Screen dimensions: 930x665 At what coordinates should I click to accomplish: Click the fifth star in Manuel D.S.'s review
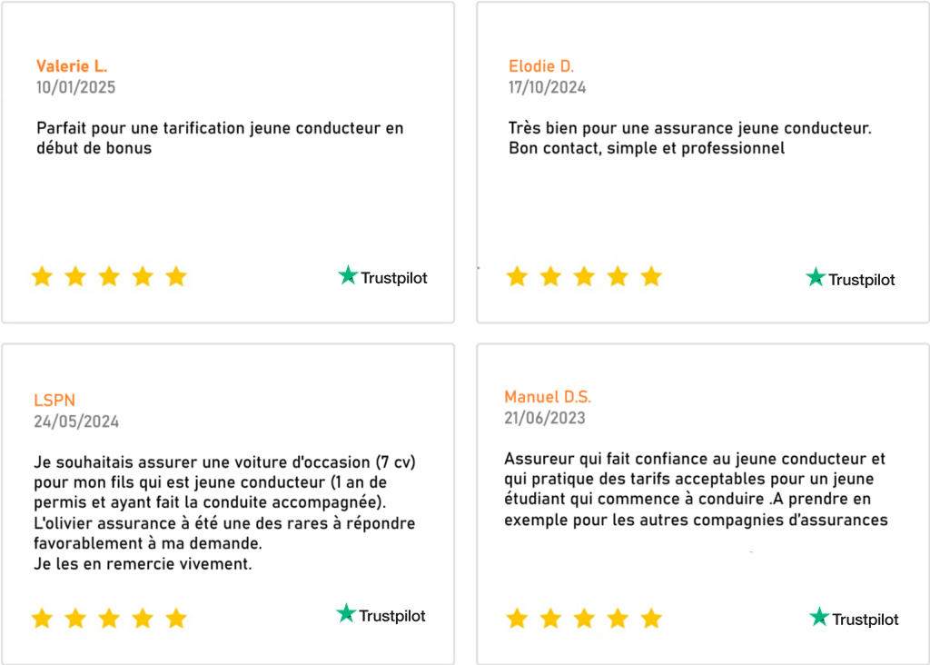click(651, 619)
